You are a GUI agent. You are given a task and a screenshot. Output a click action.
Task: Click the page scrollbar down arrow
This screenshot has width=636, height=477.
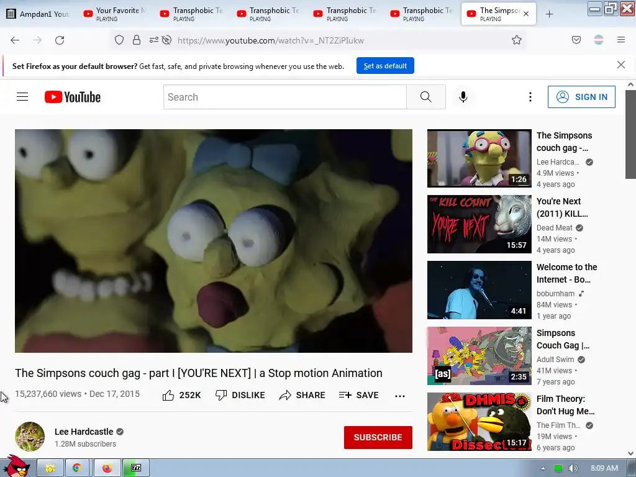630,453
